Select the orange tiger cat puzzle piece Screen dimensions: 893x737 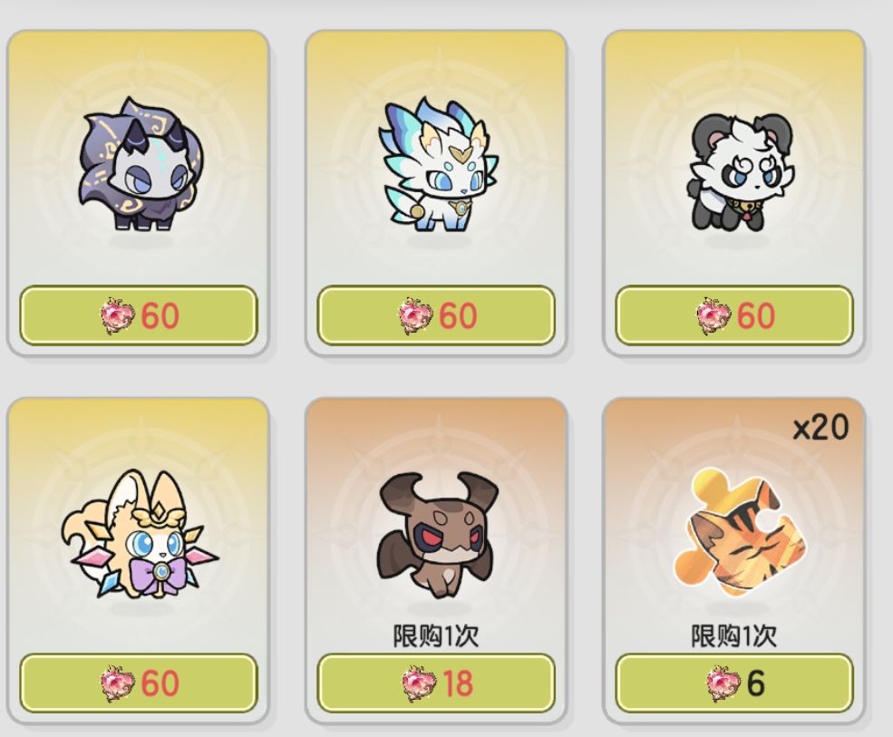pos(738,532)
